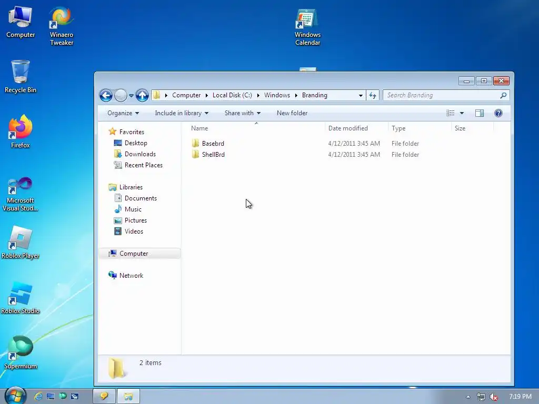Click the Computer breadcrumb

[x=186, y=95]
